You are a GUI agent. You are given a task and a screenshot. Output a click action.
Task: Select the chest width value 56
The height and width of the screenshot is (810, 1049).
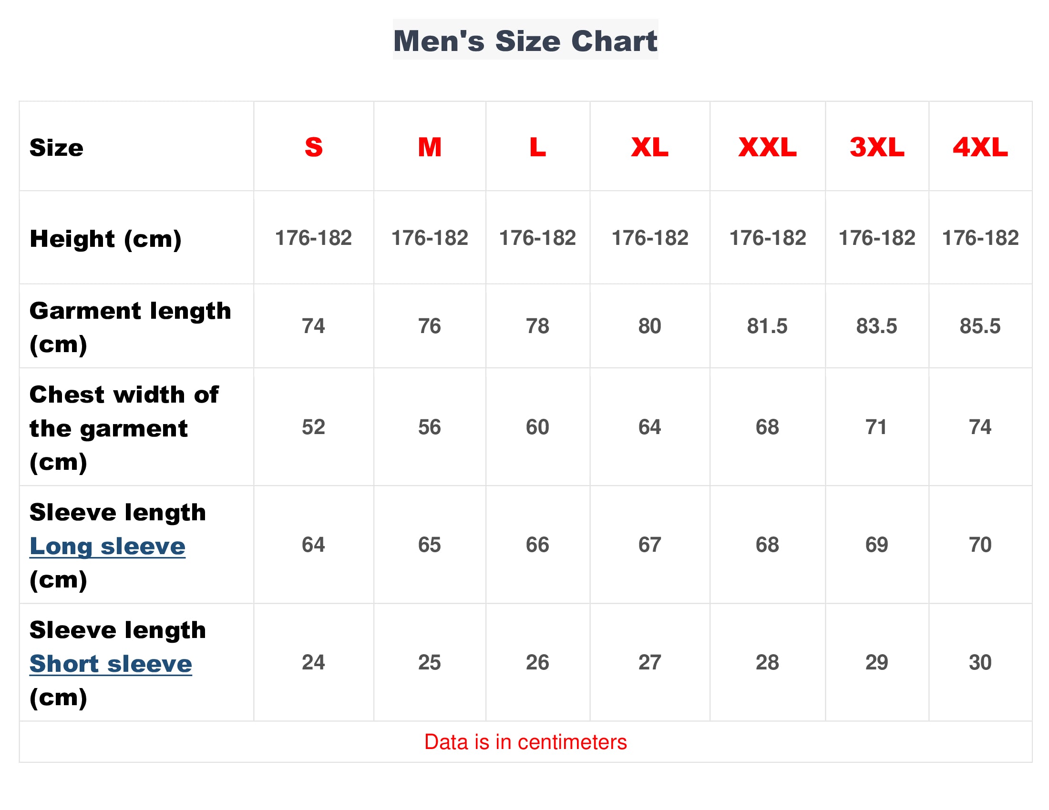click(x=430, y=427)
